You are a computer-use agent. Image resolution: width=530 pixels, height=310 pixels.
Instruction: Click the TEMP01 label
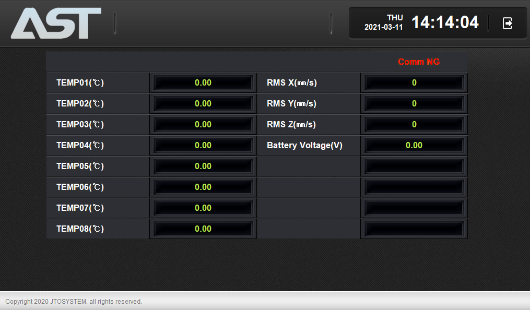[x=80, y=83]
